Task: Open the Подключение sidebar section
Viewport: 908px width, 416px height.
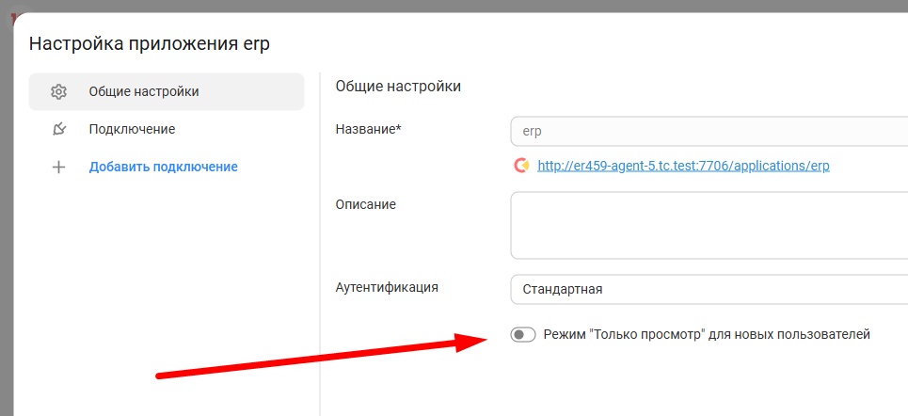Action: click(132, 129)
